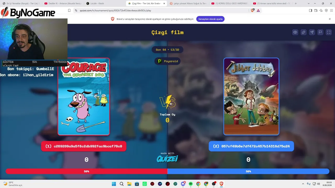This screenshot has width=335, height=188.
Task: Click the dice random icon in quiz header
Action: coord(304,32)
